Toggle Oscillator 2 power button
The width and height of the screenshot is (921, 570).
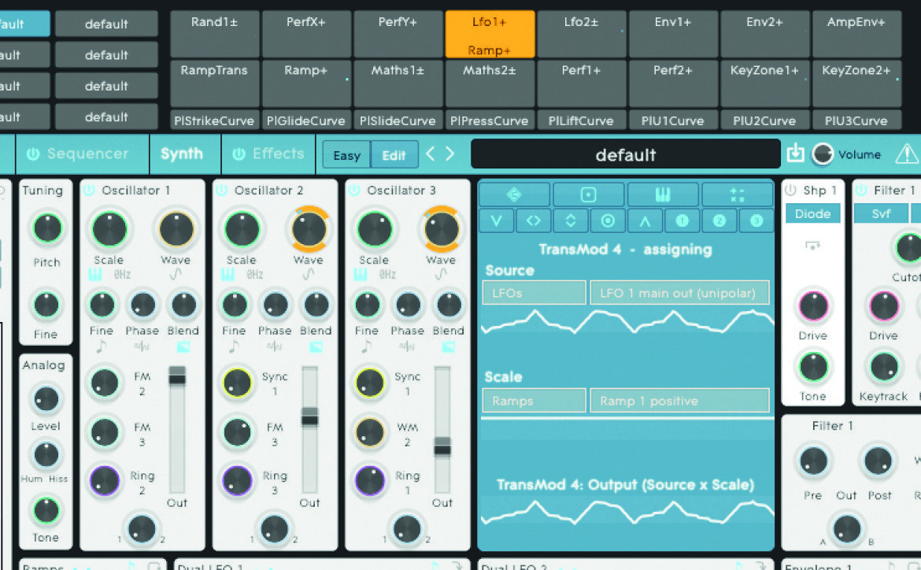[221, 191]
